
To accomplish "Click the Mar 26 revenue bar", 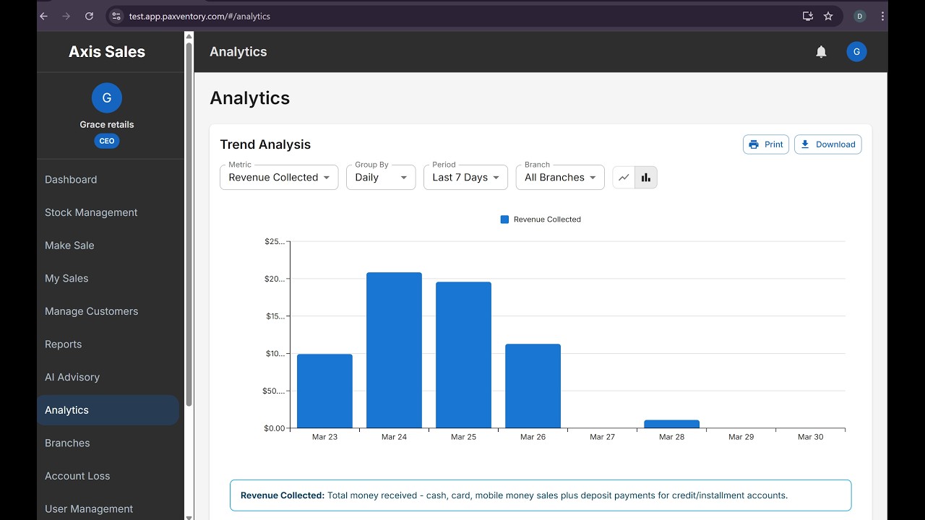I will click(533, 386).
